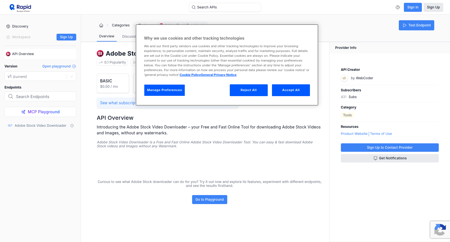Click the WebCoder creator avatar icon
The image size is (450, 242).
(344, 78)
